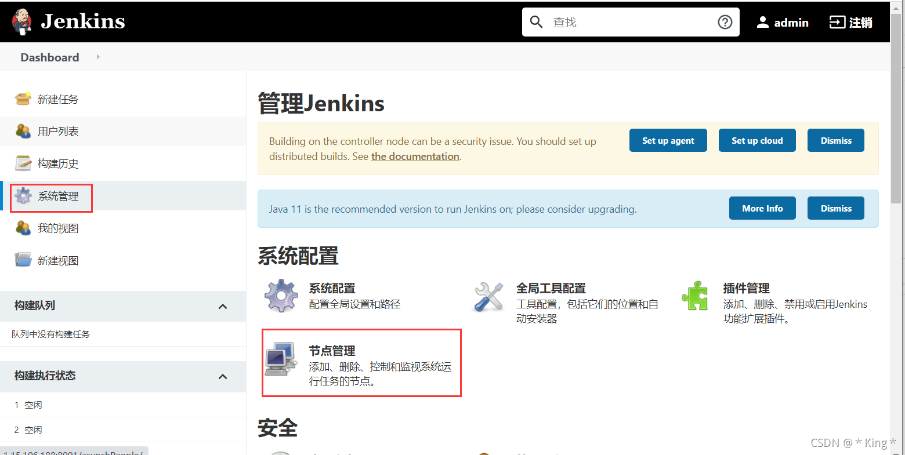Click the 插件管理 puzzle piece icon
The width and height of the screenshot is (905, 455).
click(x=695, y=296)
